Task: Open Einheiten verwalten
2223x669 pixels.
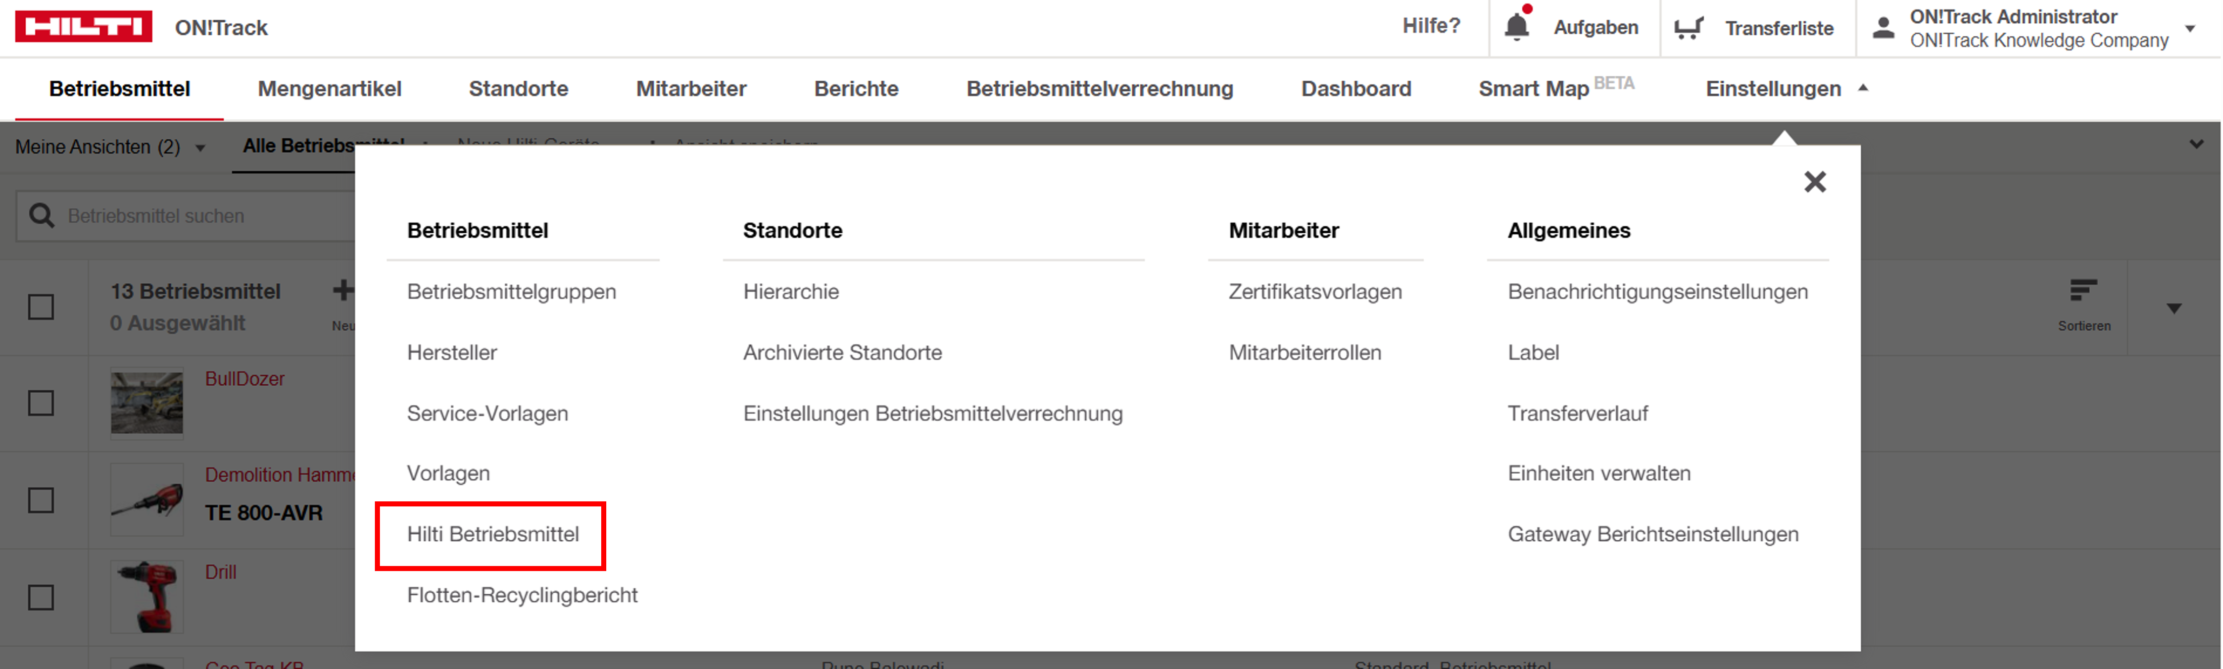Action: tap(1598, 473)
